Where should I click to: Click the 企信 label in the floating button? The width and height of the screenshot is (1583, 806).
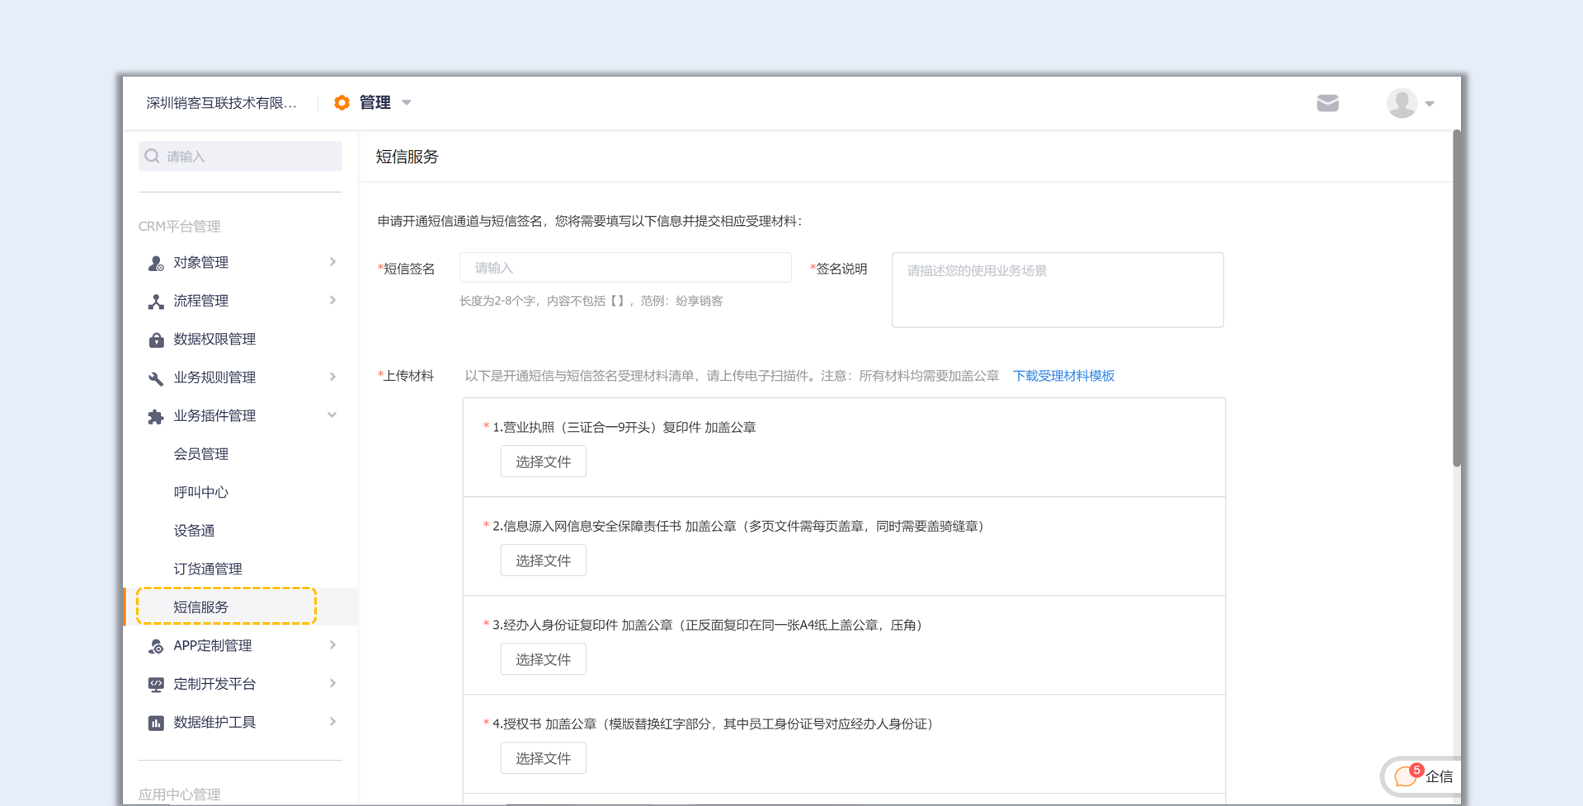point(1439,776)
